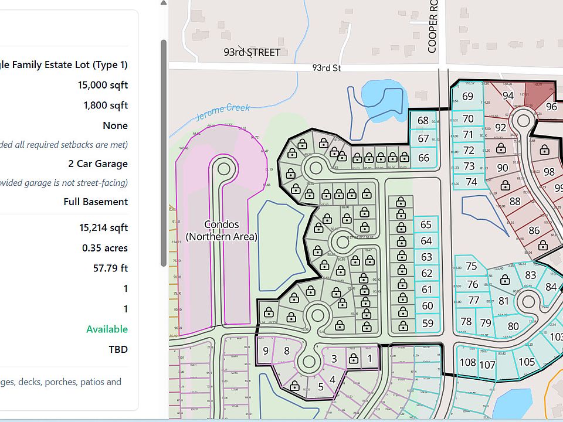Viewport: 563px width, 422px height.
Task: Pick lot 108 on the plat map
Action: pyautogui.click(x=467, y=362)
